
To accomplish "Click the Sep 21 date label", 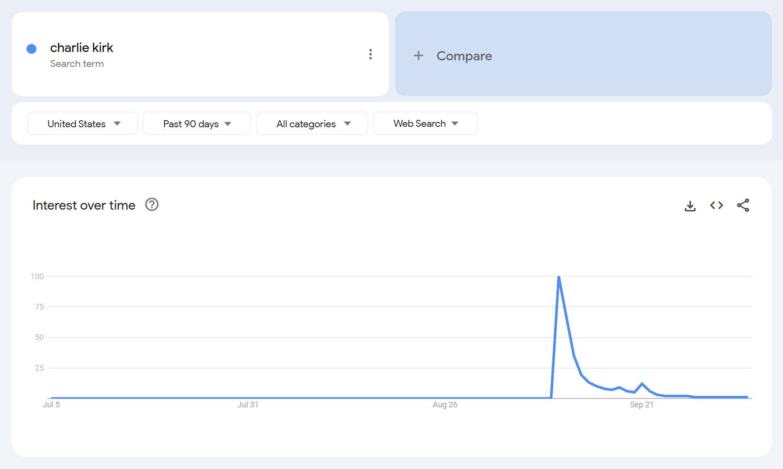I will pyautogui.click(x=641, y=405).
